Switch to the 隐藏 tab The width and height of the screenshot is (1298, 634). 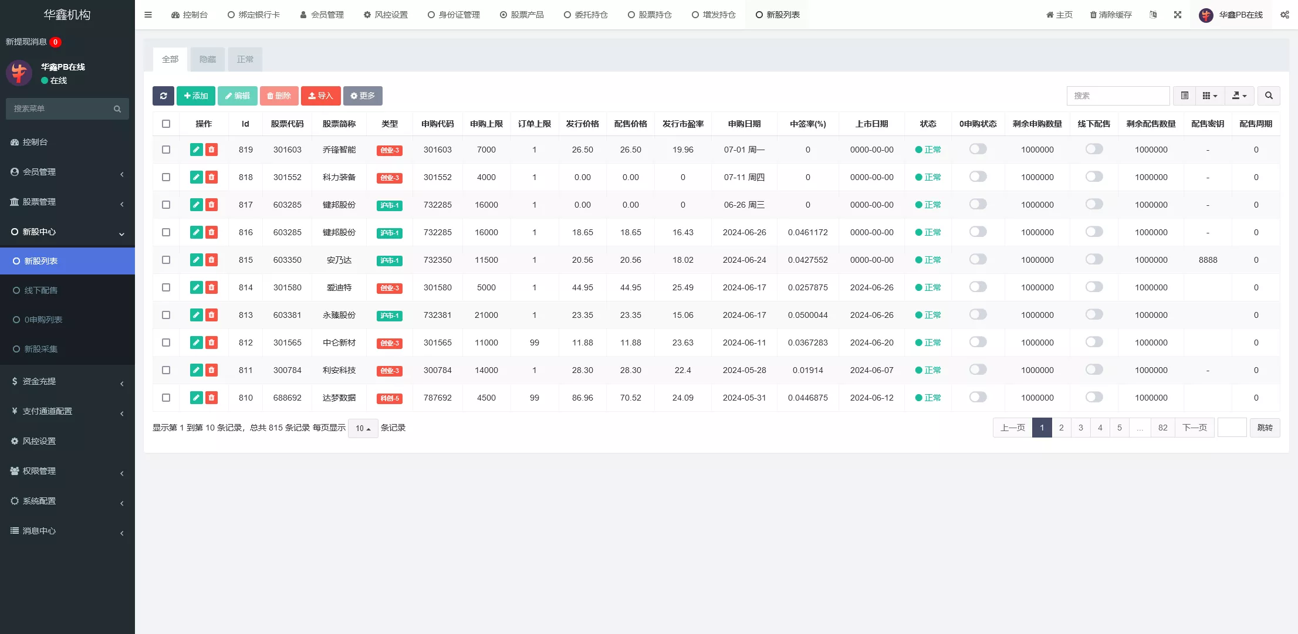[208, 59]
